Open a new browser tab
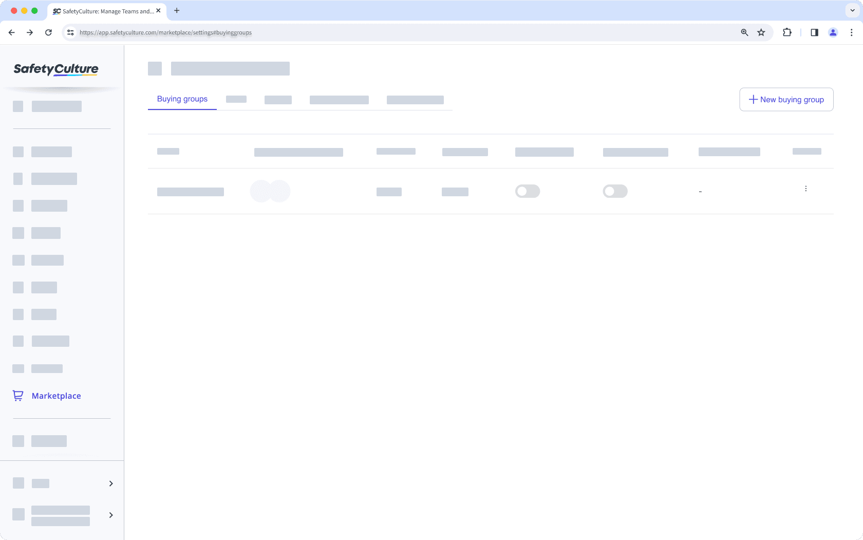The height and width of the screenshot is (540, 863). tap(177, 11)
